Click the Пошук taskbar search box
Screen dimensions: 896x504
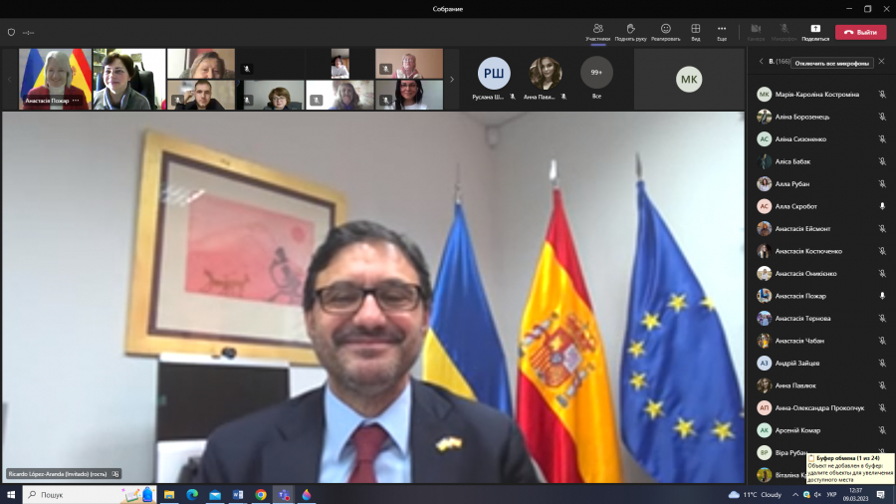click(x=89, y=494)
